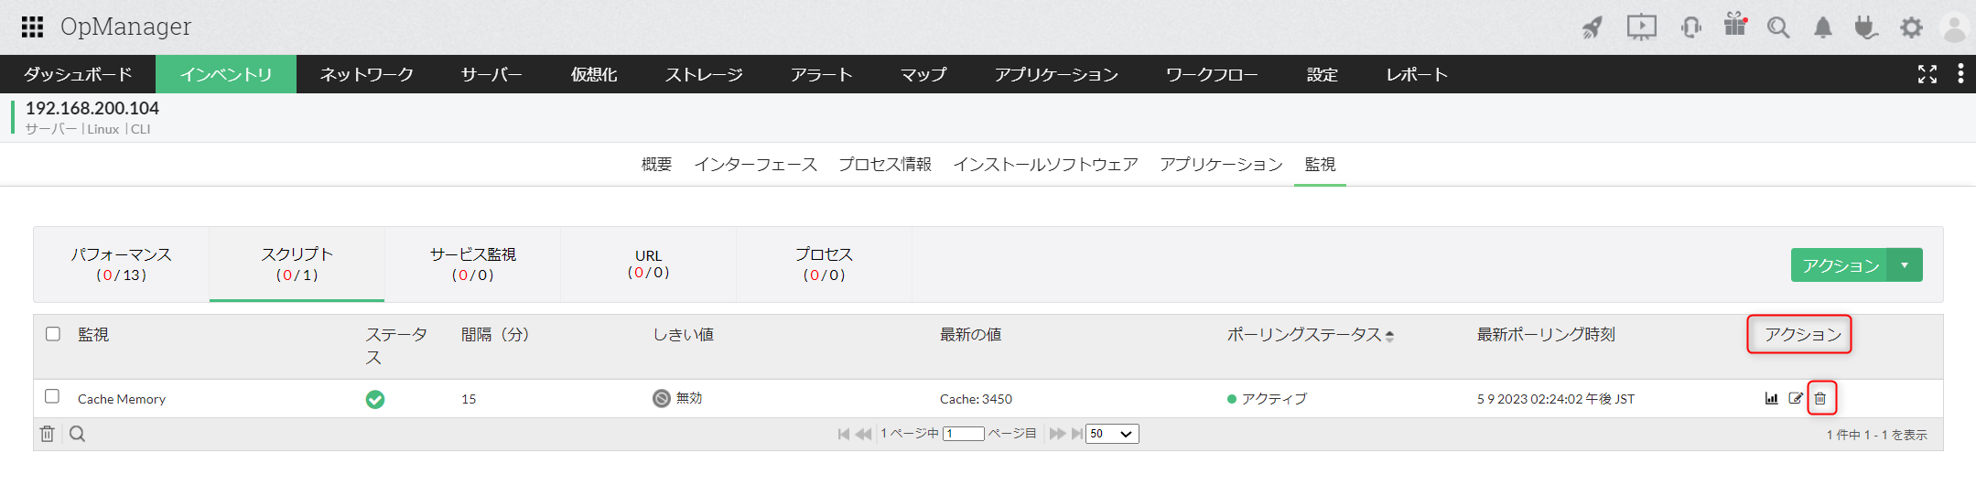1976x496 pixels.
Task: Open the three-dot overflow menu
Action: point(1960,73)
